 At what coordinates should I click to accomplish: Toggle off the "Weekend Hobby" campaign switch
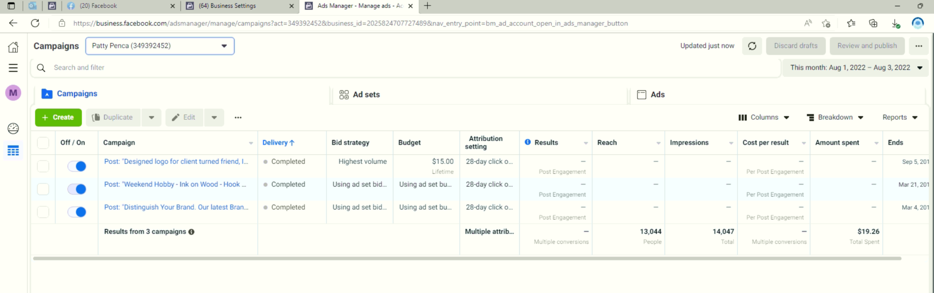pos(77,189)
